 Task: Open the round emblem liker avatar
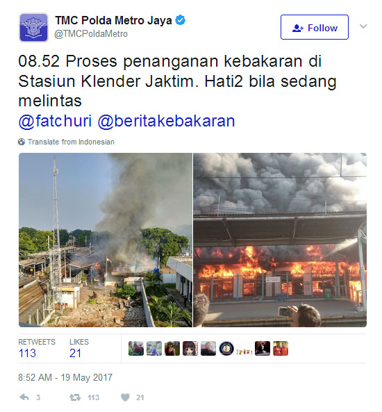[226, 348]
